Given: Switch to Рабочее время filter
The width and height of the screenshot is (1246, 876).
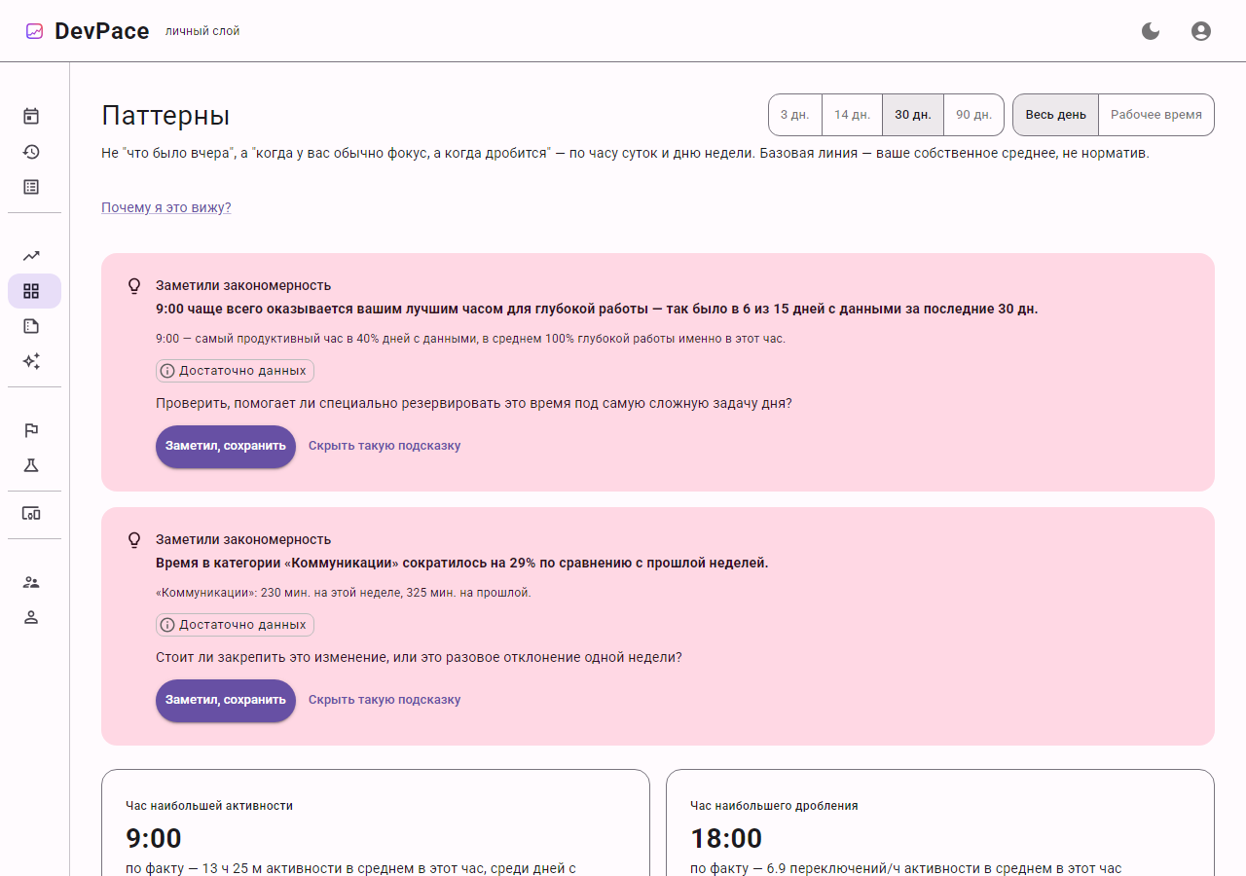Looking at the screenshot, I should (1156, 115).
